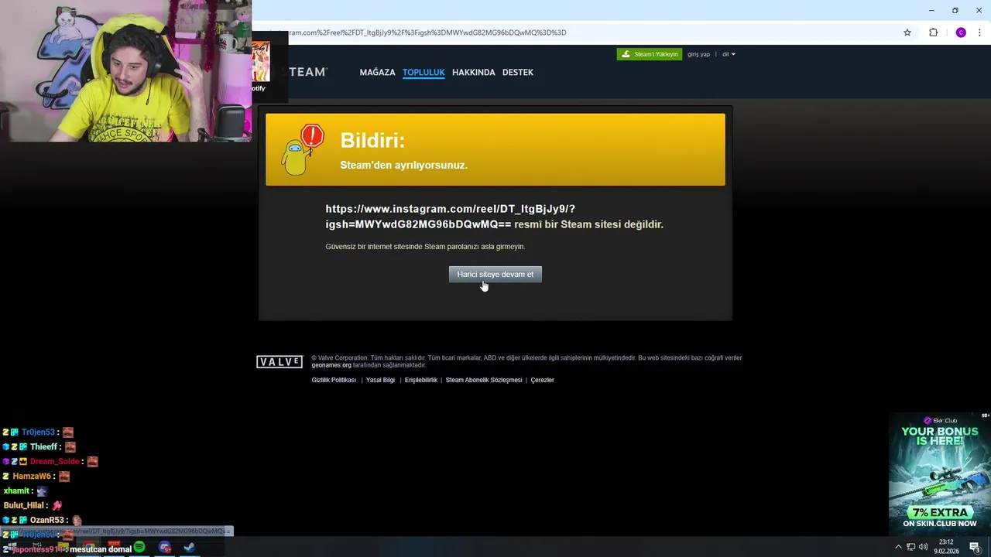Screen dimensions: 991x557
Task: Click the Instagram reel URL text
Action: tap(450, 217)
